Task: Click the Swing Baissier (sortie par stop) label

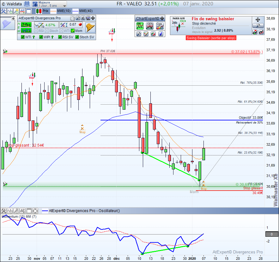Action: tap(211, 38)
